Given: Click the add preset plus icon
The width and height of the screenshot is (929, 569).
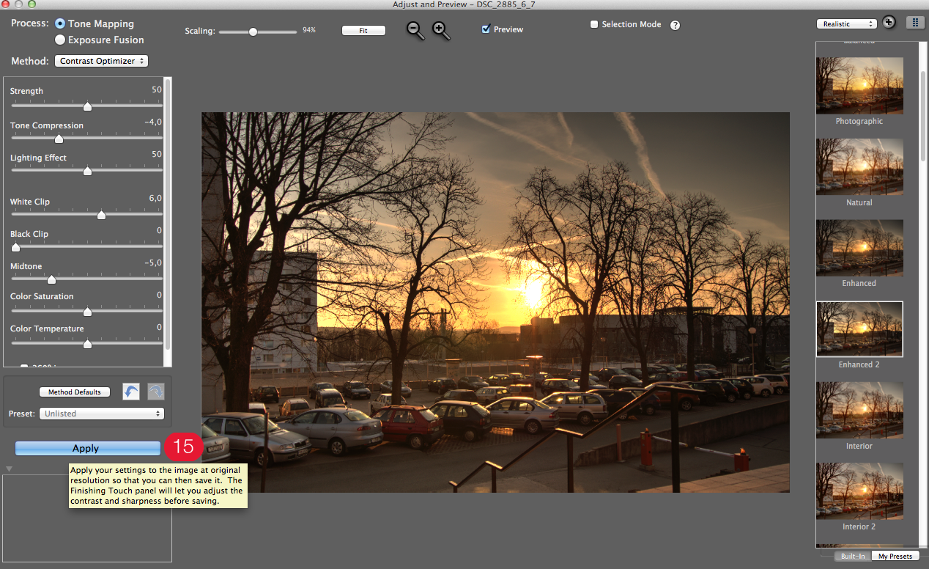Looking at the screenshot, I should [x=889, y=23].
